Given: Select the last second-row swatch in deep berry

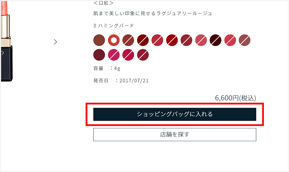Looking at the screenshot, I should pyautogui.click(x=143, y=55).
